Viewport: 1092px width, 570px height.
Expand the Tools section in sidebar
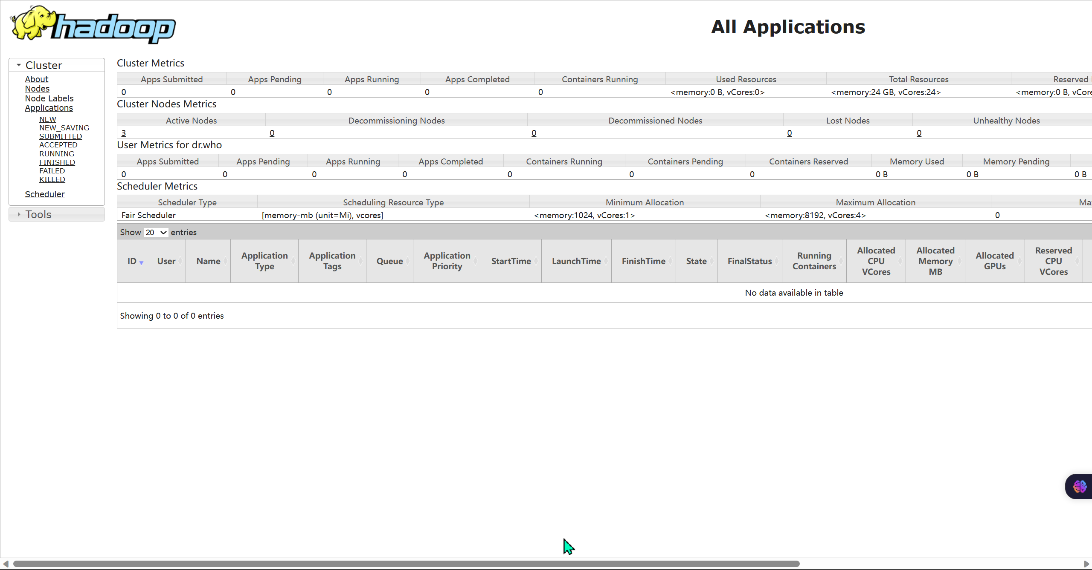38,213
